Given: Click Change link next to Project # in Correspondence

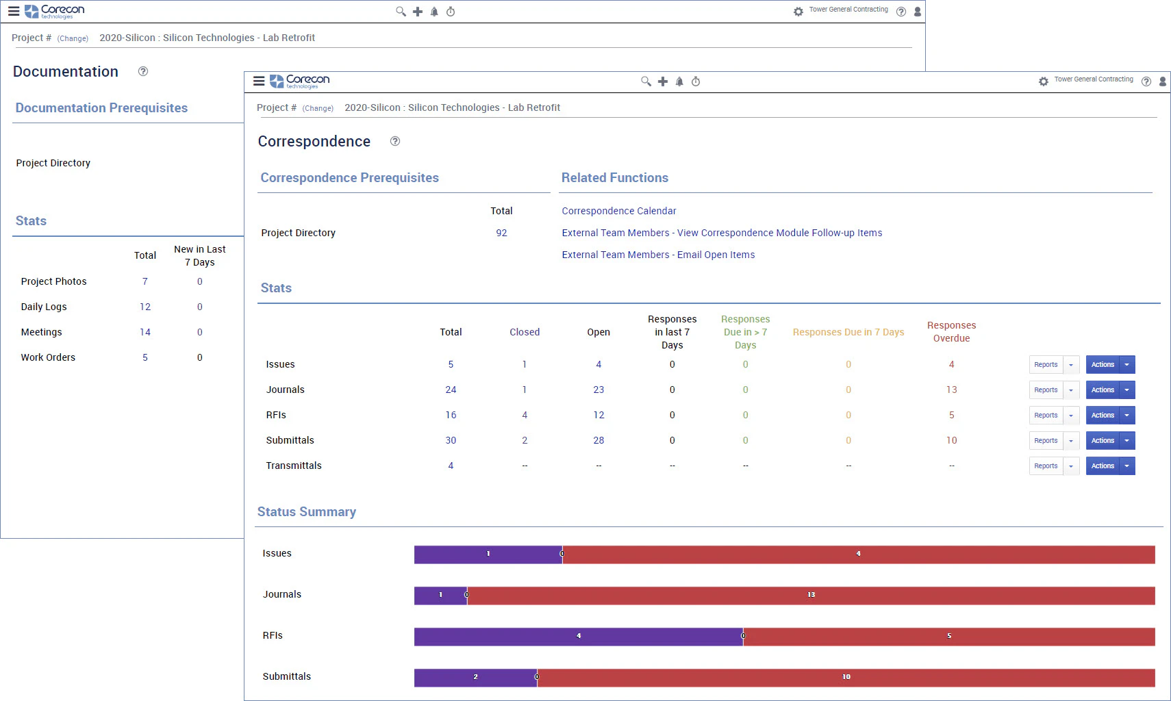Looking at the screenshot, I should click(x=318, y=108).
